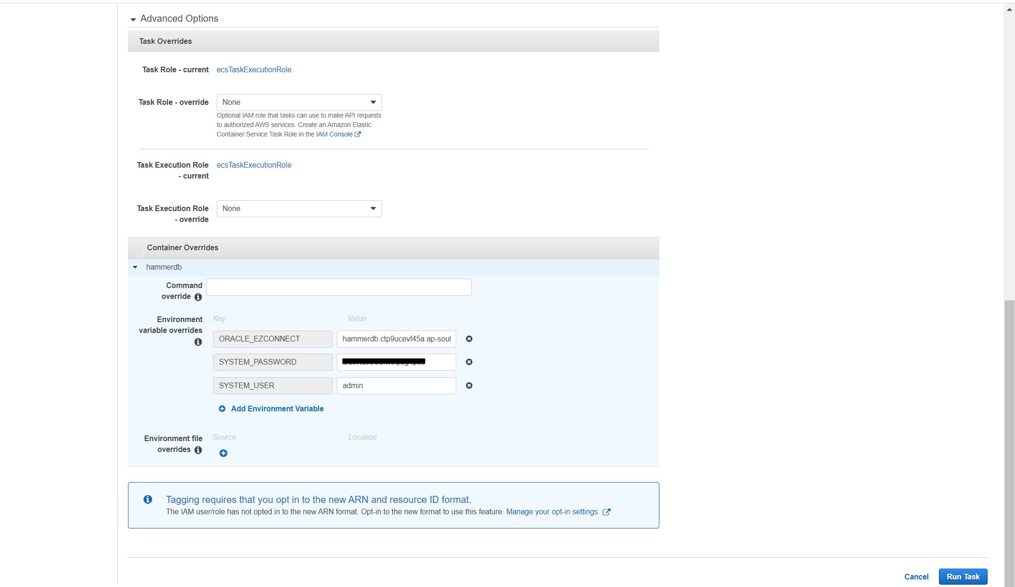The image size is (1015, 587).
Task: Open Task Role override dropdown
Action: tap(299, 102)
